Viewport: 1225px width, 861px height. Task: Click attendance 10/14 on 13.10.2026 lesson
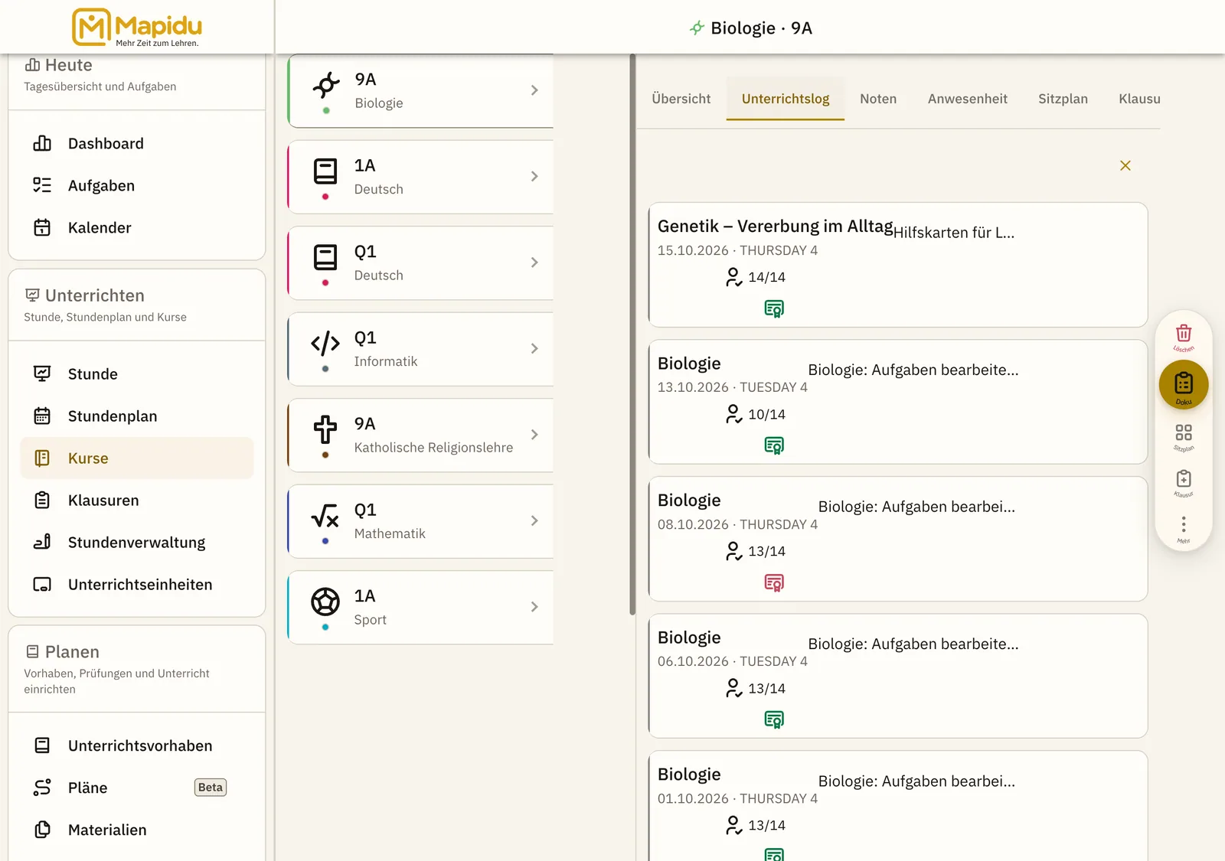click(x=756, y=414)
